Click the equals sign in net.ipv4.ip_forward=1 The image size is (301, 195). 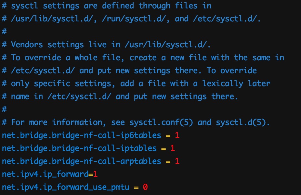[x=91, y=174]
